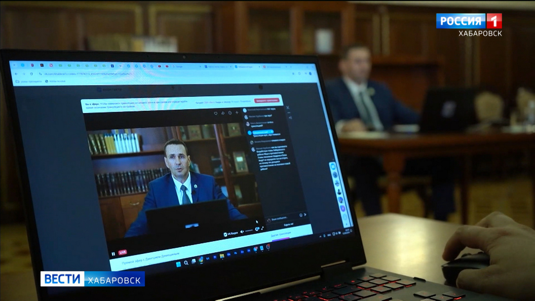The image size is (535, 301).
Task: Like the stream with the heart icon
Action: click(x=215, y=114)
